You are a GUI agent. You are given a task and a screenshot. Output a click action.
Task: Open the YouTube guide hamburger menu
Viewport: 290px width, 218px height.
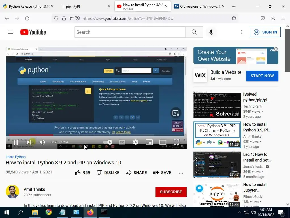[x=10, y=32]
